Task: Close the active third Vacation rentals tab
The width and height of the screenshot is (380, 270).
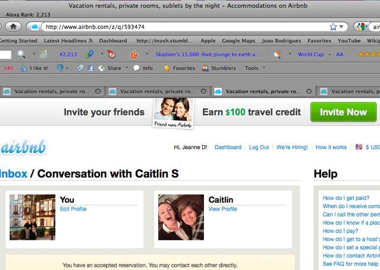Action: (x=309, y=92)
